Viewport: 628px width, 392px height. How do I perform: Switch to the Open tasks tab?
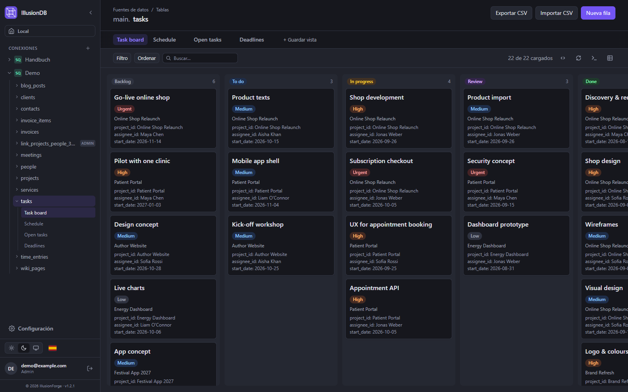coord(208,40)
